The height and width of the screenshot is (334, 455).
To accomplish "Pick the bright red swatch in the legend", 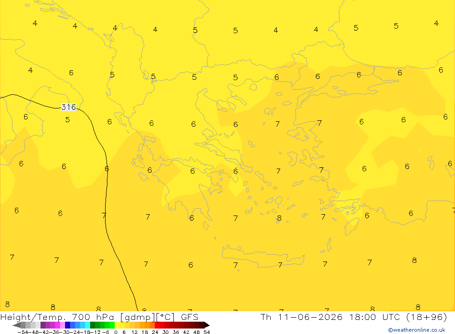I will 157,325.
